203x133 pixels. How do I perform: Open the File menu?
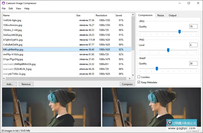tap(4, 8)
